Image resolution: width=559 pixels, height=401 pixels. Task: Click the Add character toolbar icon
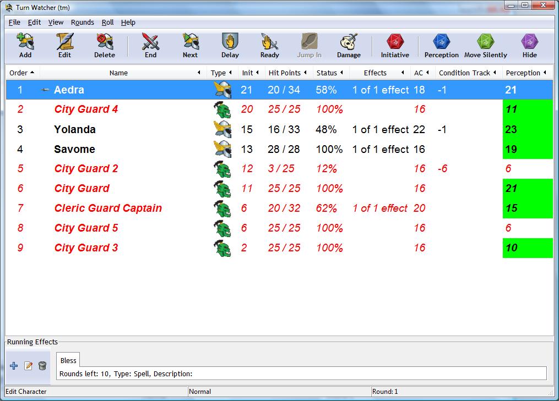point(25,42)
